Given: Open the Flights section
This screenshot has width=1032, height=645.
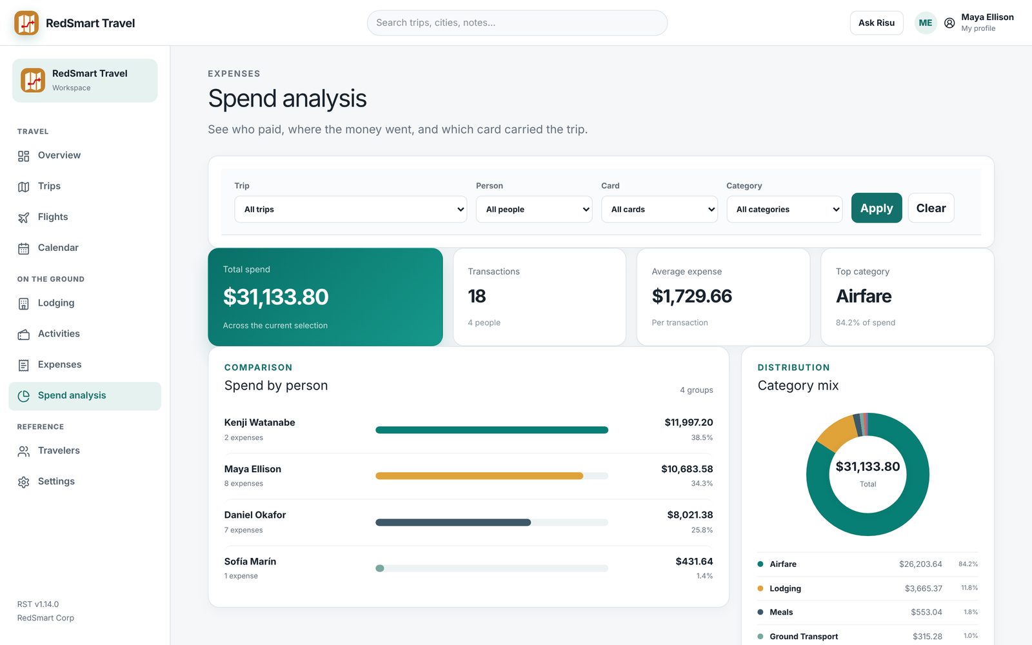Looking at the screenshot, I should pyautogui.click(x=84, y=217).
